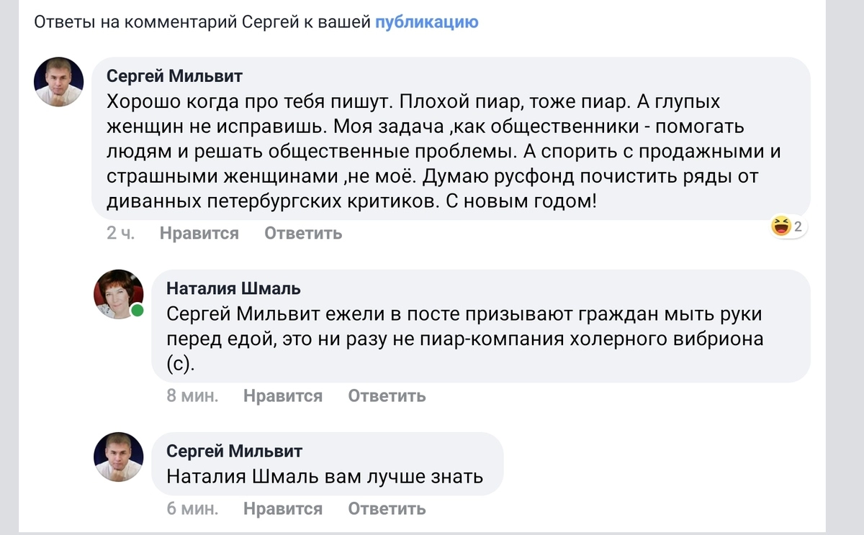Click the Наталия Шмаль name above her reply

pyautogui.click(x=234, y=288)
